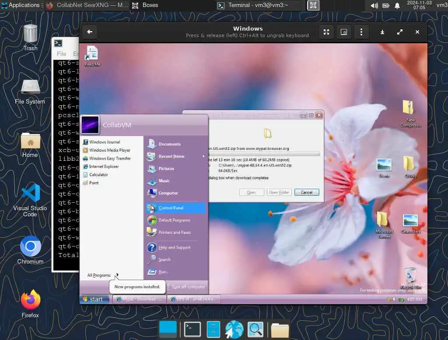This screenshot has height=340, width=448.
Task: Open the Quirky folder icon
Action: click(x=410, y=167)
